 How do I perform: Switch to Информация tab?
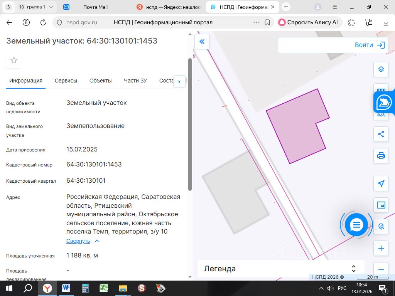(26, 81)
